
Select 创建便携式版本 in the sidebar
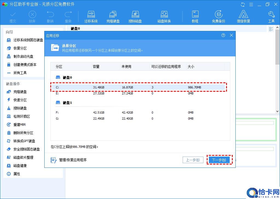pyautogui.click(x=21, y=65)
